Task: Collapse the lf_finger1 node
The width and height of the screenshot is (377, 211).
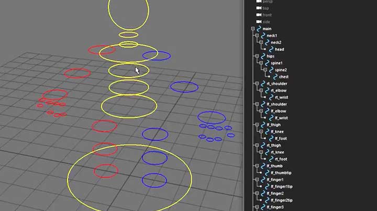Action: pos(257,180)
